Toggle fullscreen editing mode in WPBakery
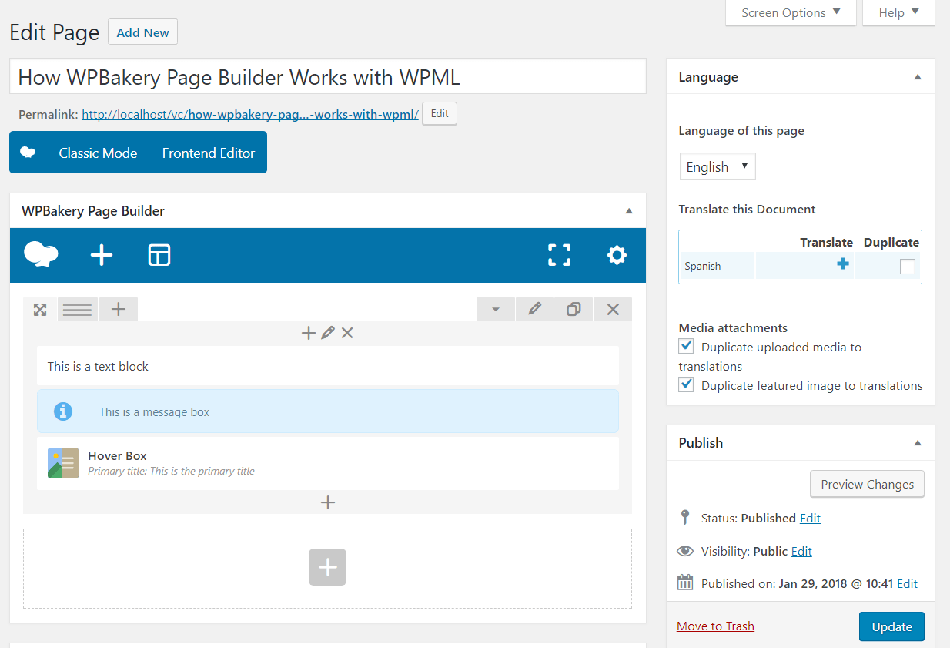 [x=559, y=254]
